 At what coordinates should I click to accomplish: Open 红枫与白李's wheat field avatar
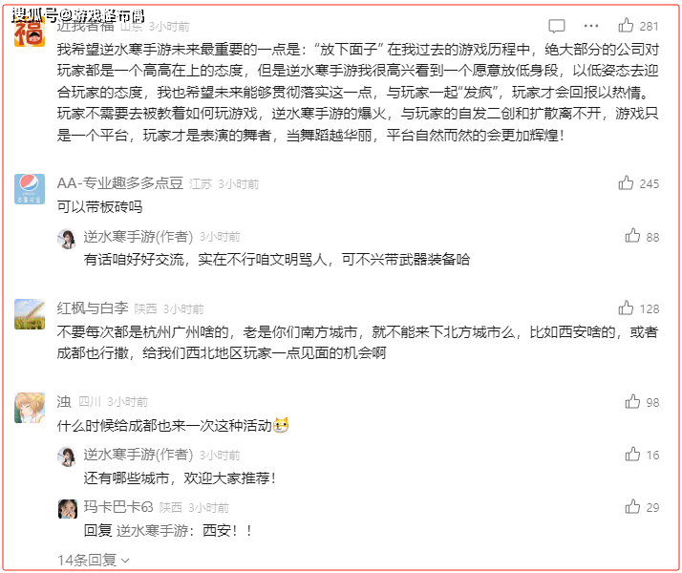[x=30, y=314]
